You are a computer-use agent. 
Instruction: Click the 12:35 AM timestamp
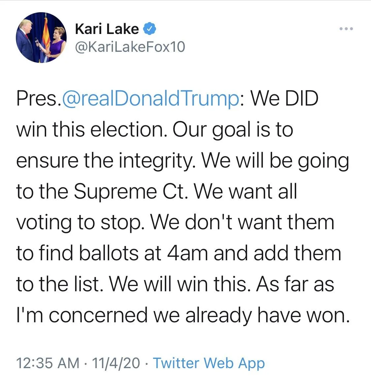tap(48, 363)
